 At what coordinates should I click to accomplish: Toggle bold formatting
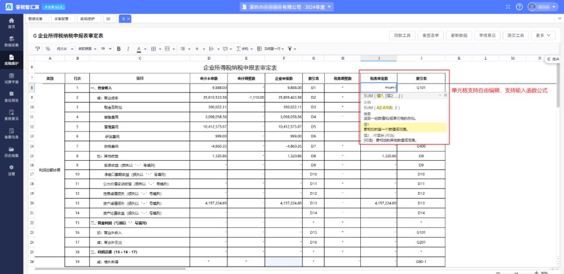click(x=119, y=49)
